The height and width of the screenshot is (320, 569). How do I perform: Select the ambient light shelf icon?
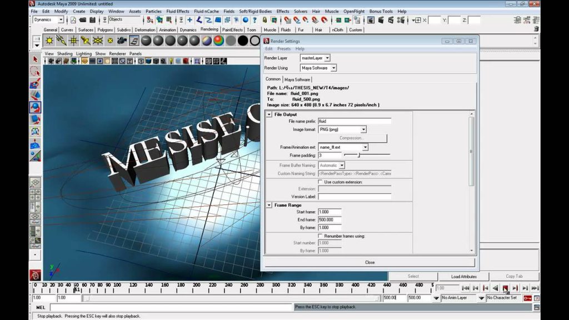[49, 41]
